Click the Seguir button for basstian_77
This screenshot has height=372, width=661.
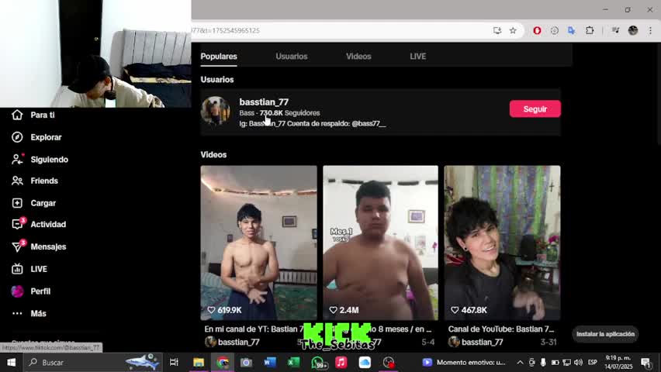(x=535, y=108)
